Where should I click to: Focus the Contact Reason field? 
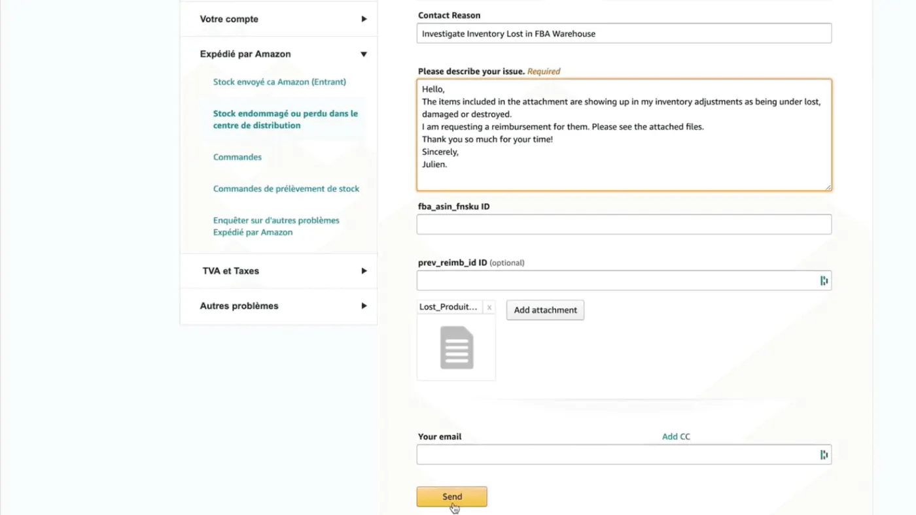pyautogui.click(x=624, y=33)
